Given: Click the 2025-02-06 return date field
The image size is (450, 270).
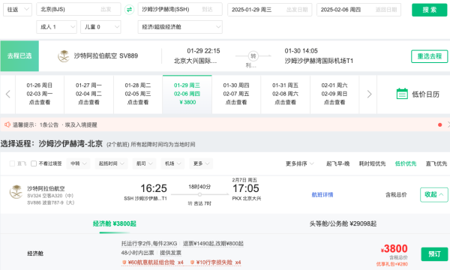Looking at the screenshot, I should pyautogui.click(x=358, y=10).
